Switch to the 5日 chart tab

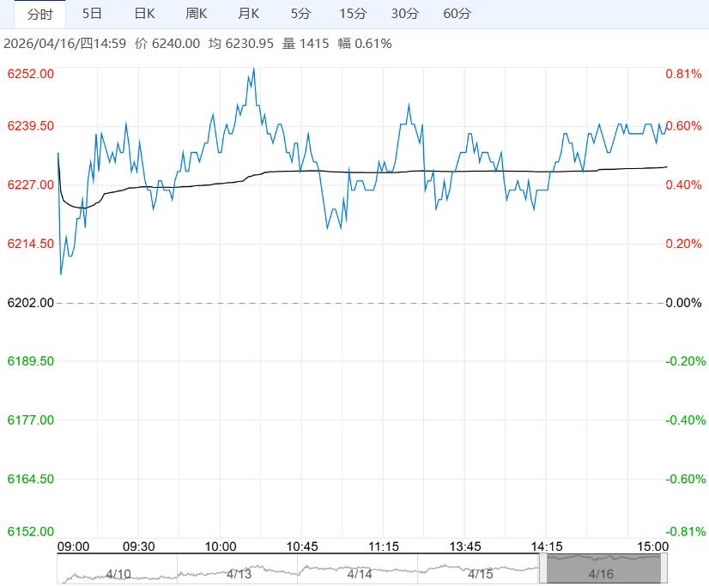coord(92,14)
